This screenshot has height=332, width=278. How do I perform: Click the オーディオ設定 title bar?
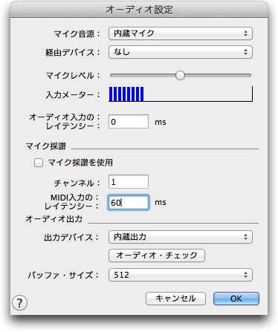(x=139, y=10)
